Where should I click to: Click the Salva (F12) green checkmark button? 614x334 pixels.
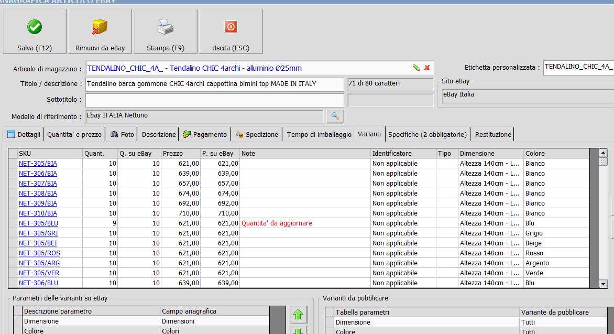point(35,31)
